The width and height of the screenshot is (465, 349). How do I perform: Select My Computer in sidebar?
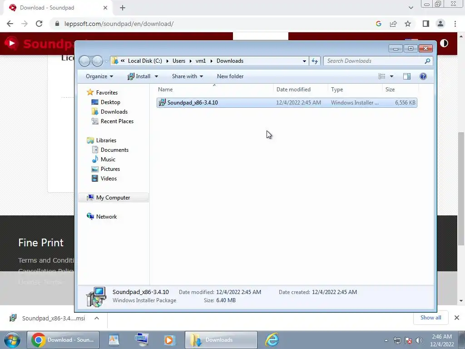[x=113, y=198]
